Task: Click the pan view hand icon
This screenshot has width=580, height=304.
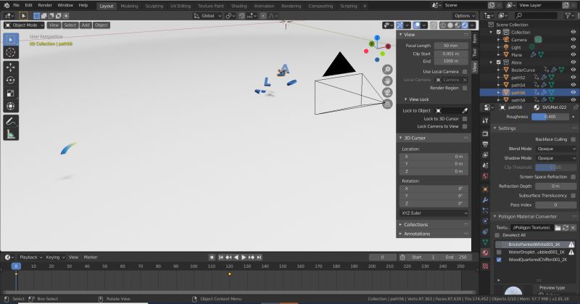Action: pos(387,81)
